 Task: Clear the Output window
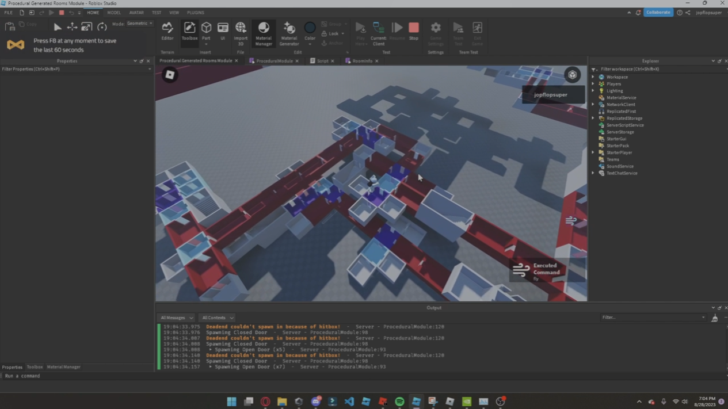[x=714, y=318]
